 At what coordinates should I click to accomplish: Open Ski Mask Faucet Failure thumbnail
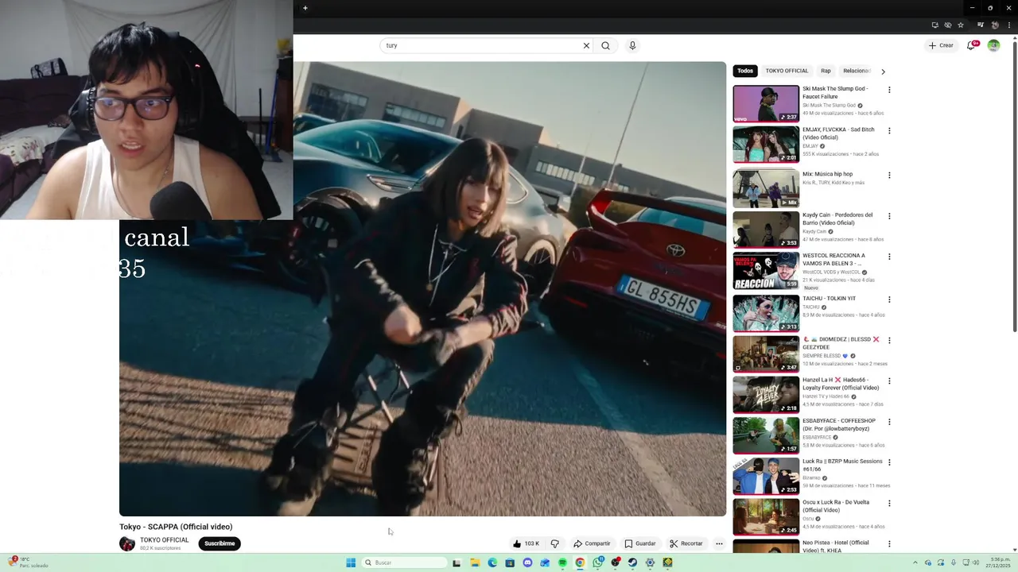(766, 103)
